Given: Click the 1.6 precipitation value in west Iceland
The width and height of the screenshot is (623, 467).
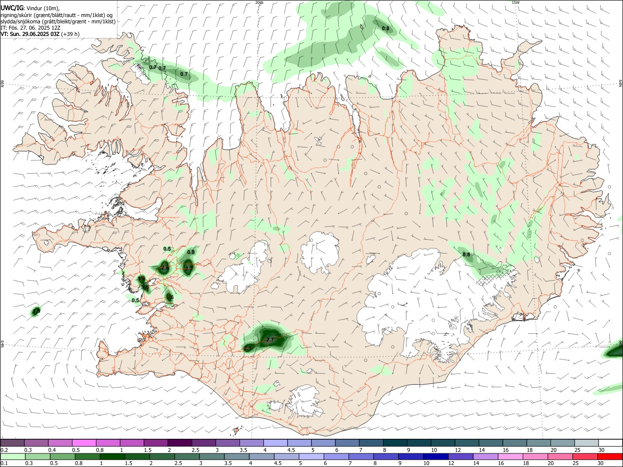Looking at the screenshot, I should [169, 297].
